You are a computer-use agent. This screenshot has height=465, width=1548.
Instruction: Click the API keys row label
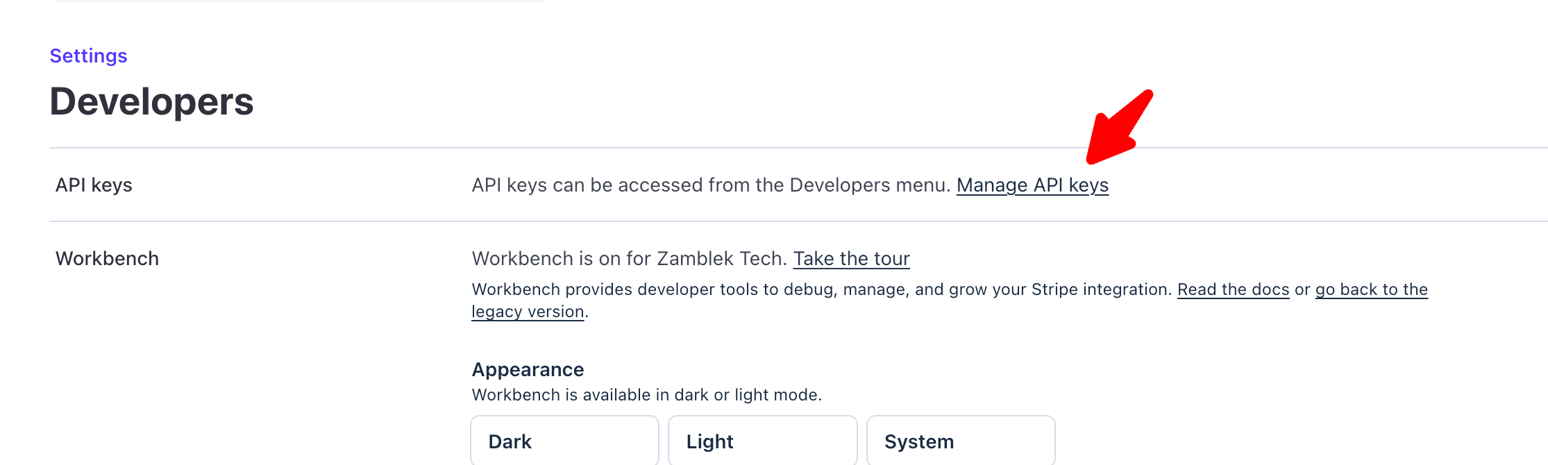[x=94, y=185]
